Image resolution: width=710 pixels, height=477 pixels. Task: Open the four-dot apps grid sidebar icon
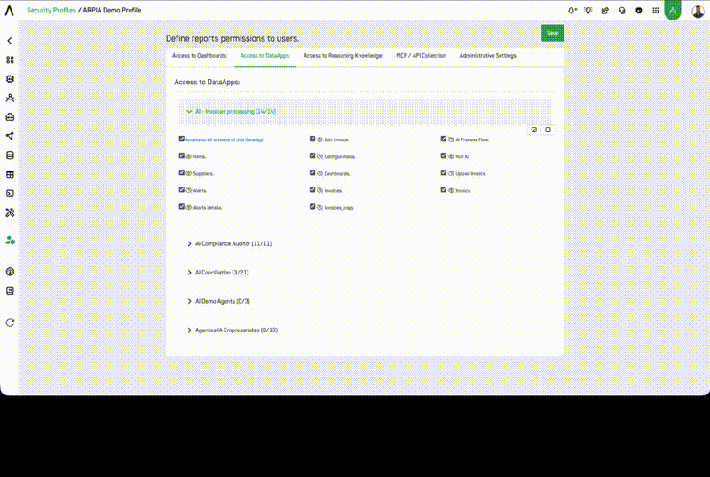click(x=10, y=60)
